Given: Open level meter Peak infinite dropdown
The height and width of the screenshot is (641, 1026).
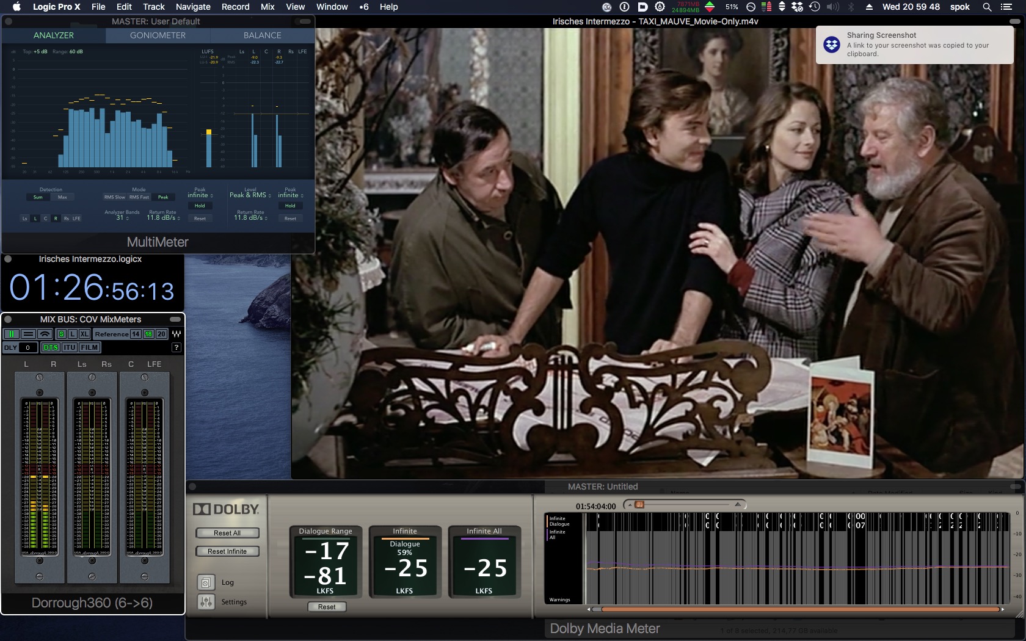Looking at the screenshot, I should (x=291, y=195).
